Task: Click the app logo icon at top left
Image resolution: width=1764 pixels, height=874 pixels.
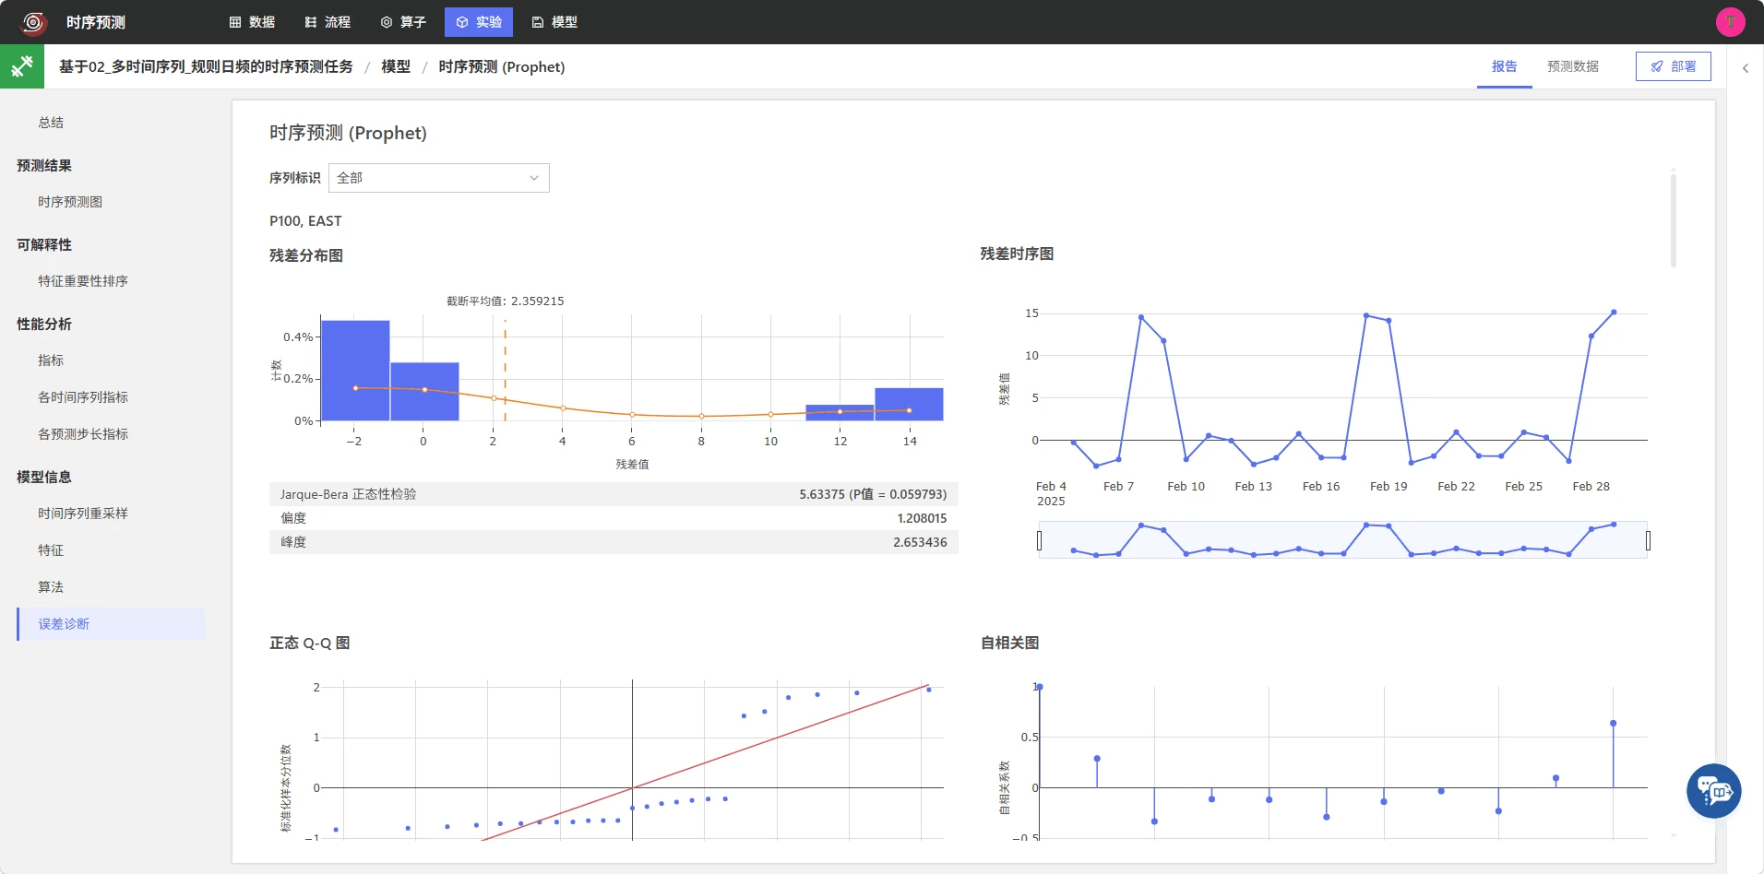Action: point(33,22)
